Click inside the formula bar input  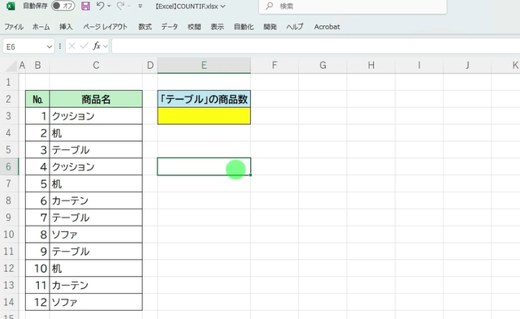[316, 46]
